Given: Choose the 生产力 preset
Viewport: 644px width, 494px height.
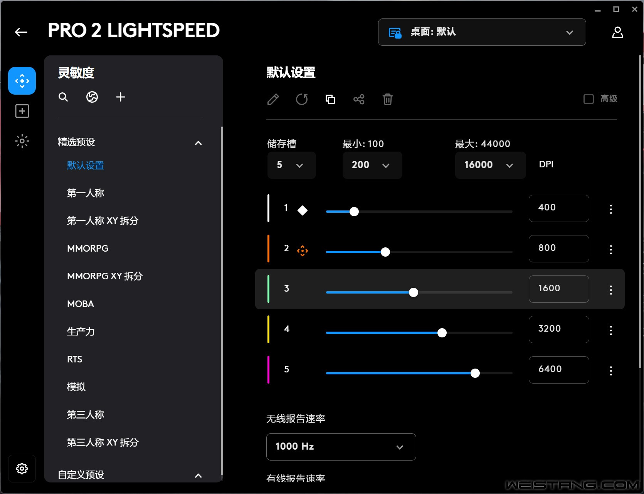Looking at the screenshot, I should point(81,332).
